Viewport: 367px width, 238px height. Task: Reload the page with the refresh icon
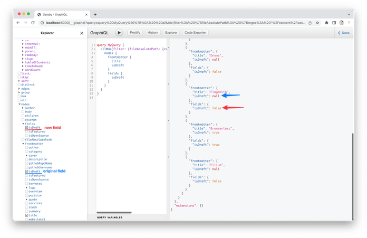[x=34, y=23]
